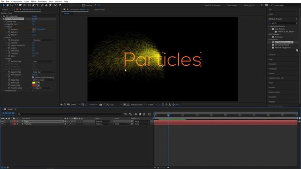Select the Brush tool

[42, 5]
